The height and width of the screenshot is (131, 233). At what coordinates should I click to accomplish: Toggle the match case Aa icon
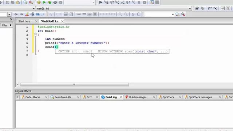[37, 14]
